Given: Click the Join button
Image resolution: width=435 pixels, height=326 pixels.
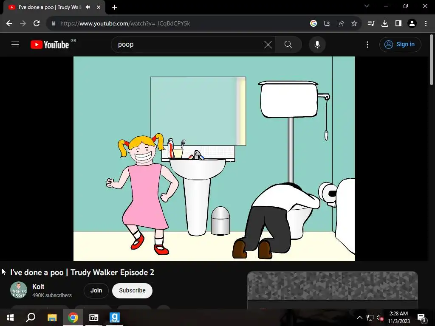Looking at the screenshot, I should pyautogui.click(x=96, y=290).
